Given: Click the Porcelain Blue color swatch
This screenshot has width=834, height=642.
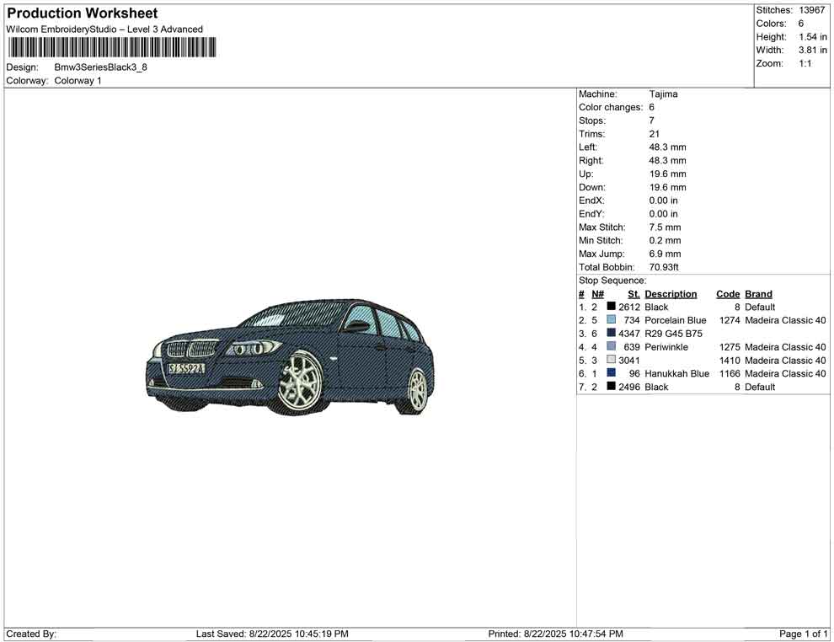Looking at the screenshot, I should pos(611,320).
